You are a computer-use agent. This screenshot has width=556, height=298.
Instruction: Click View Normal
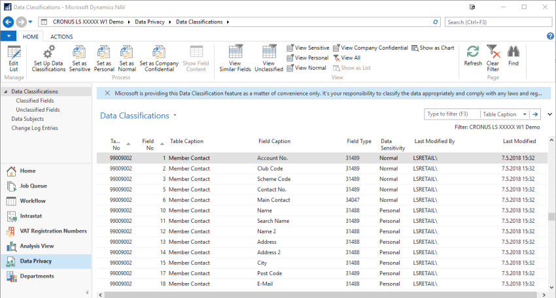pos(306,68)
